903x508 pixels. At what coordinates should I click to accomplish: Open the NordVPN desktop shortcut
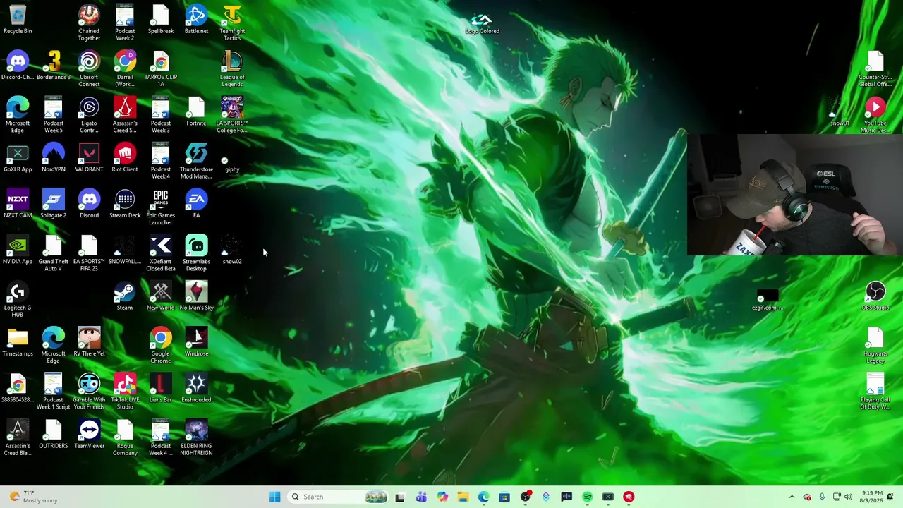(x=54, y=158)
